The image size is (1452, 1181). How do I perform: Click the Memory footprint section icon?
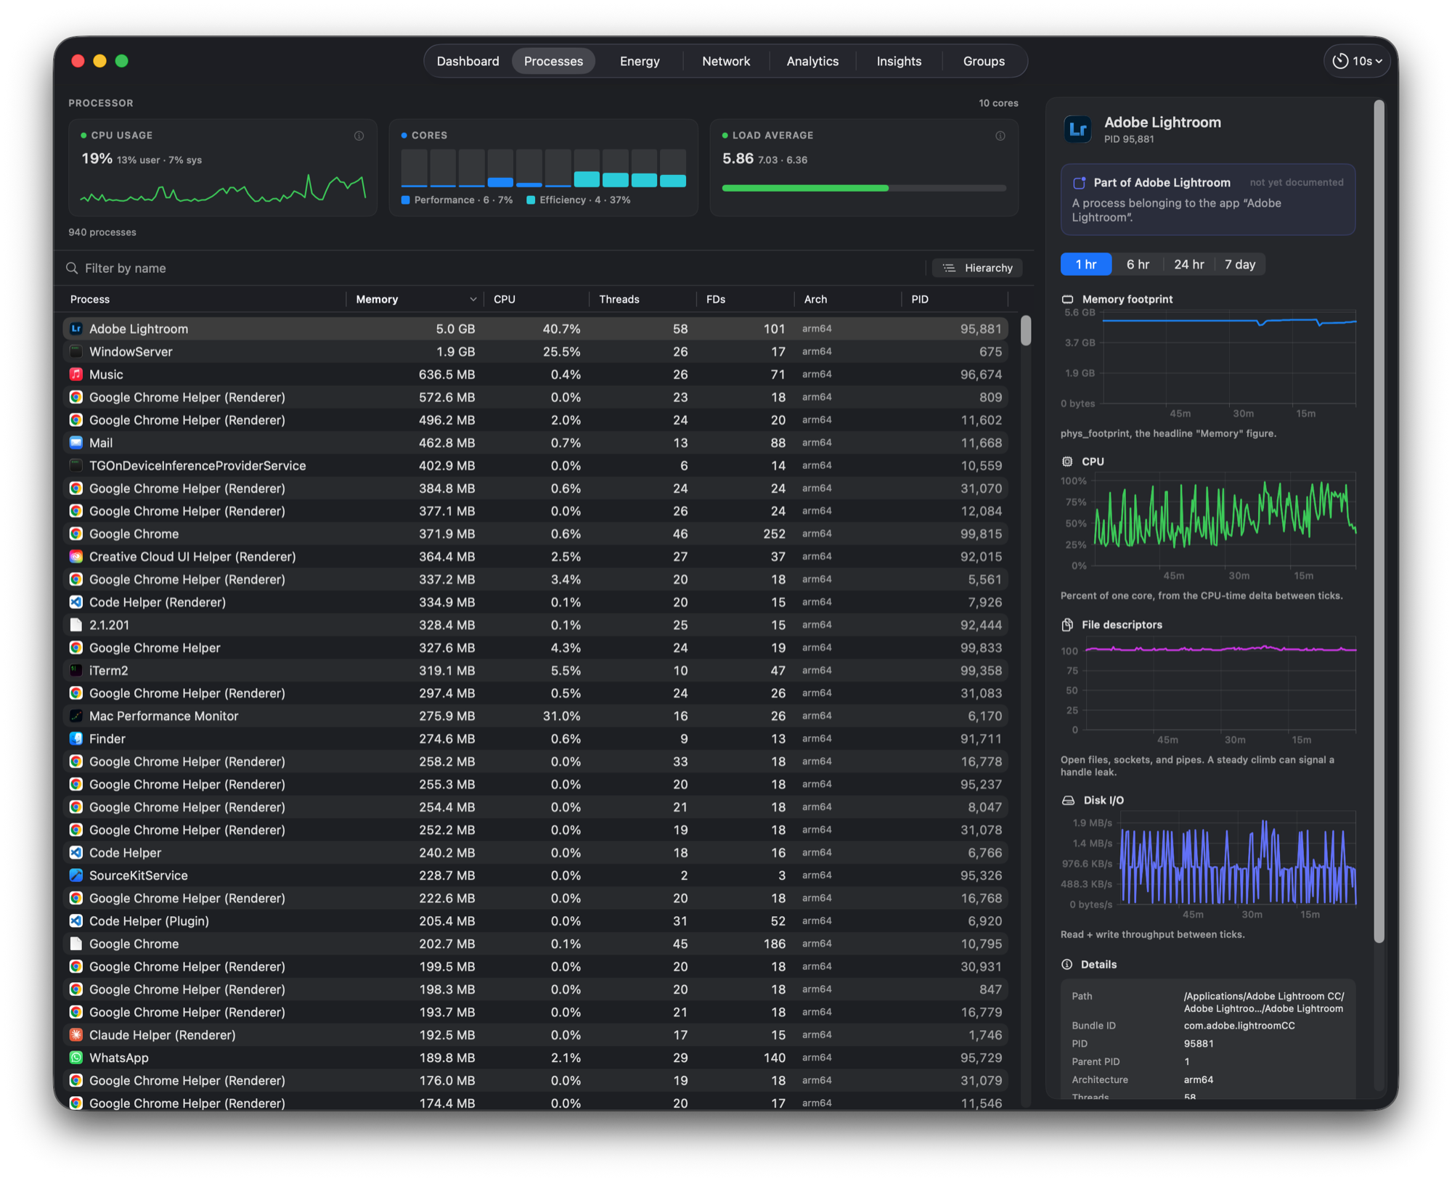click(x=1067, y=299)
